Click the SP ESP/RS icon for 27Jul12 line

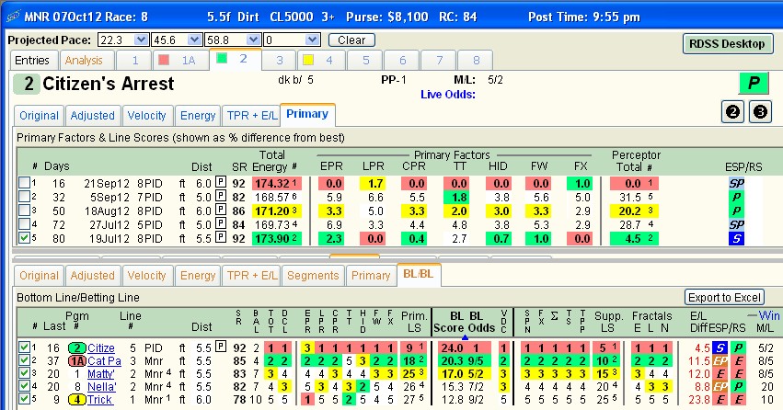tap(736, 225)
